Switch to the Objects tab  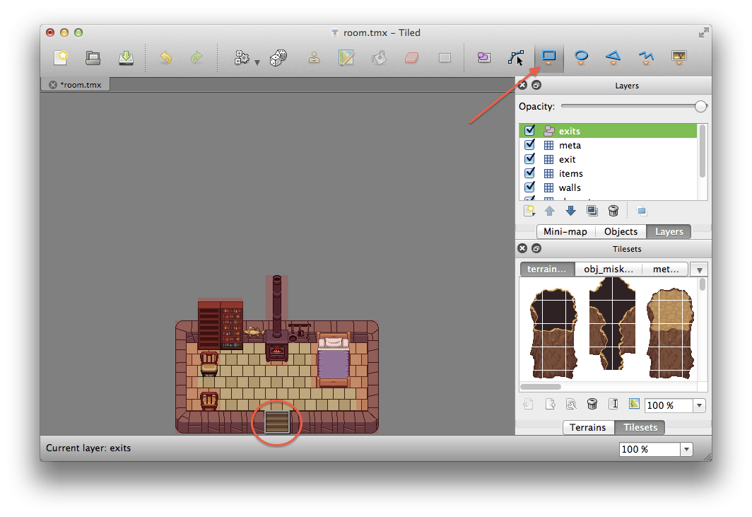(x=621, y=231)
